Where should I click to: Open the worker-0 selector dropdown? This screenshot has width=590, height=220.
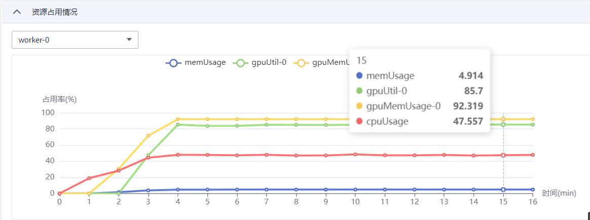[x=75, y=40]
